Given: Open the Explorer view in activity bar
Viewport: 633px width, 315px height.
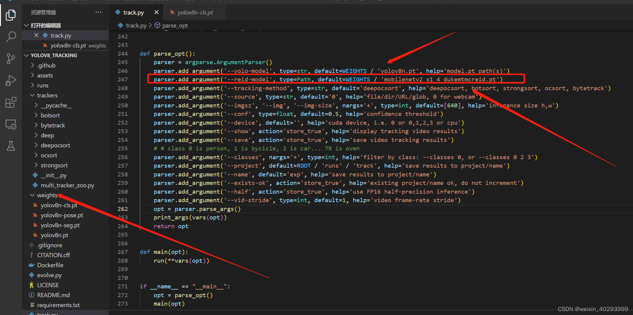Looking at the screenshot, I should click(11, 15).
